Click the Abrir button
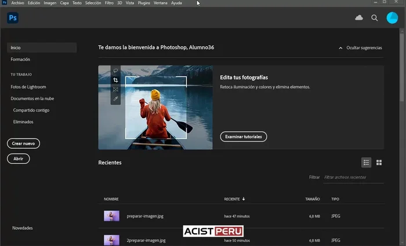This screenshot has height=246, width=406. pyautogui.click(x=18, y=159)
